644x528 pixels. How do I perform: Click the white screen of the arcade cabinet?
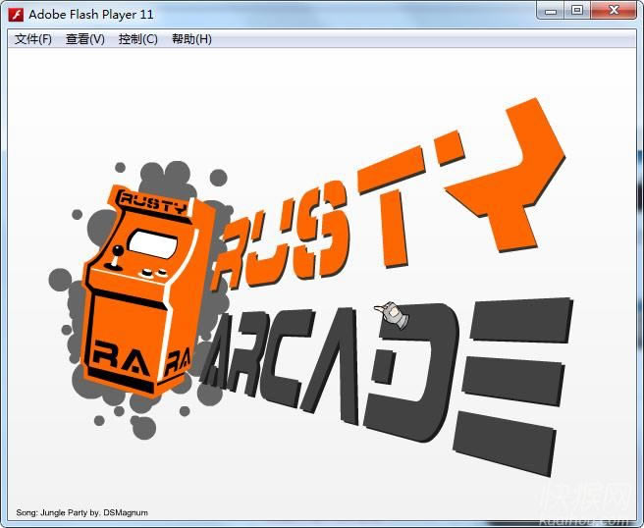click(x=153, y=242)
